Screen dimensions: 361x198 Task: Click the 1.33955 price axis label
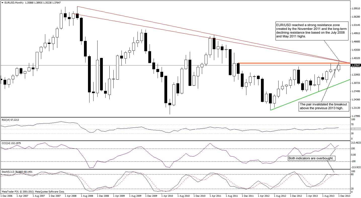point(355,75)
